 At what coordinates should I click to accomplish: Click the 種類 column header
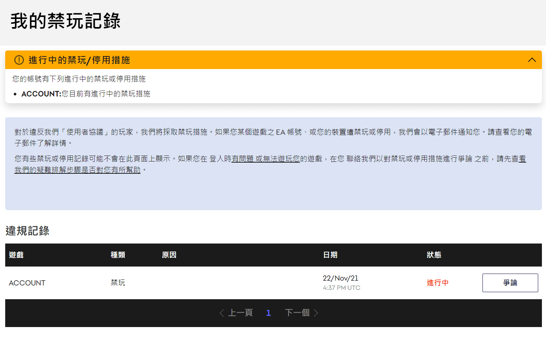[118, 255]
